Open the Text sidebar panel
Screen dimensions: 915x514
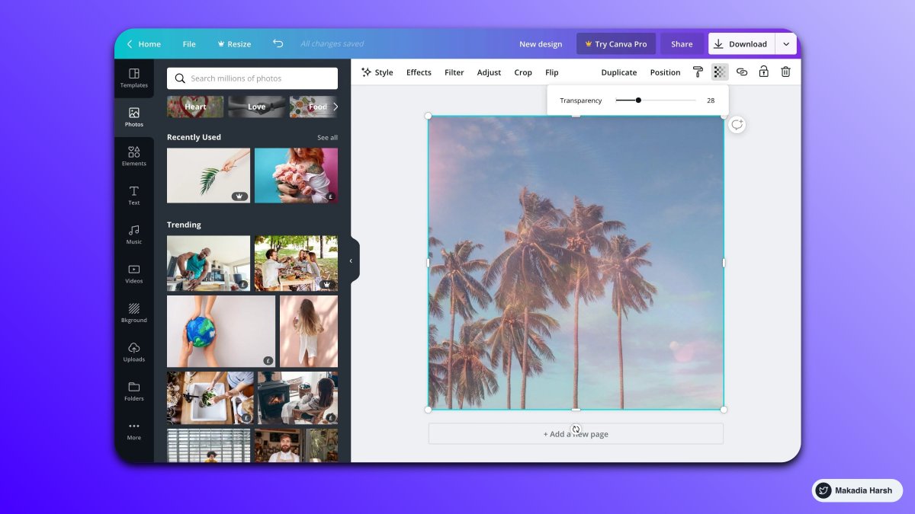[134, 195]
